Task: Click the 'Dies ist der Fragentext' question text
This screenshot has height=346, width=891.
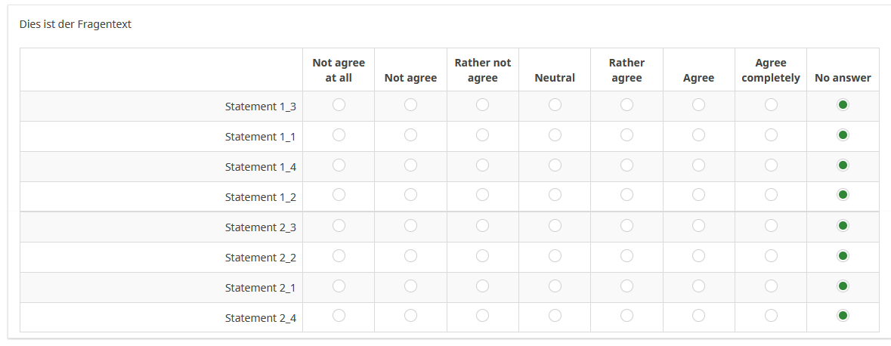Action: pos(76,24)
